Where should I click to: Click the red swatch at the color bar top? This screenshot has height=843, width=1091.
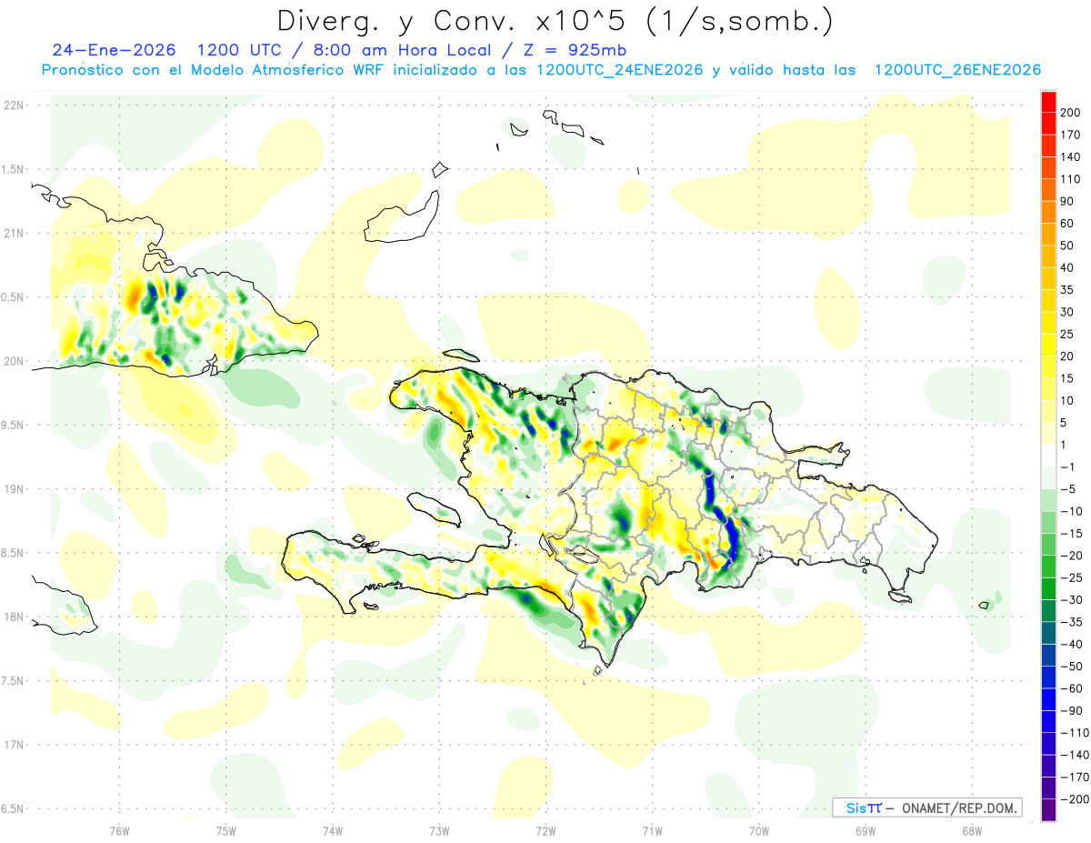tap(1048, 102)
